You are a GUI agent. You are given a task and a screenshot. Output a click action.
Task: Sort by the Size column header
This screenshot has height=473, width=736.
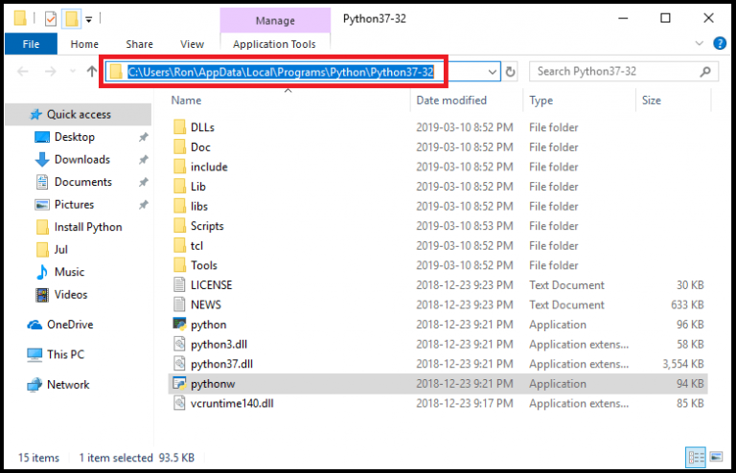tap(652, 101)
